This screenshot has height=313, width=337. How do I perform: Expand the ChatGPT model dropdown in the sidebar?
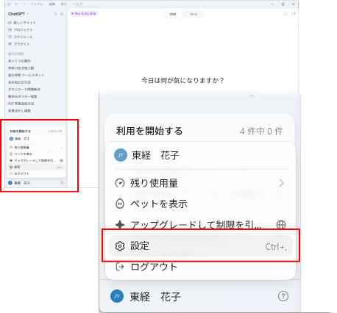coord(18,14)
